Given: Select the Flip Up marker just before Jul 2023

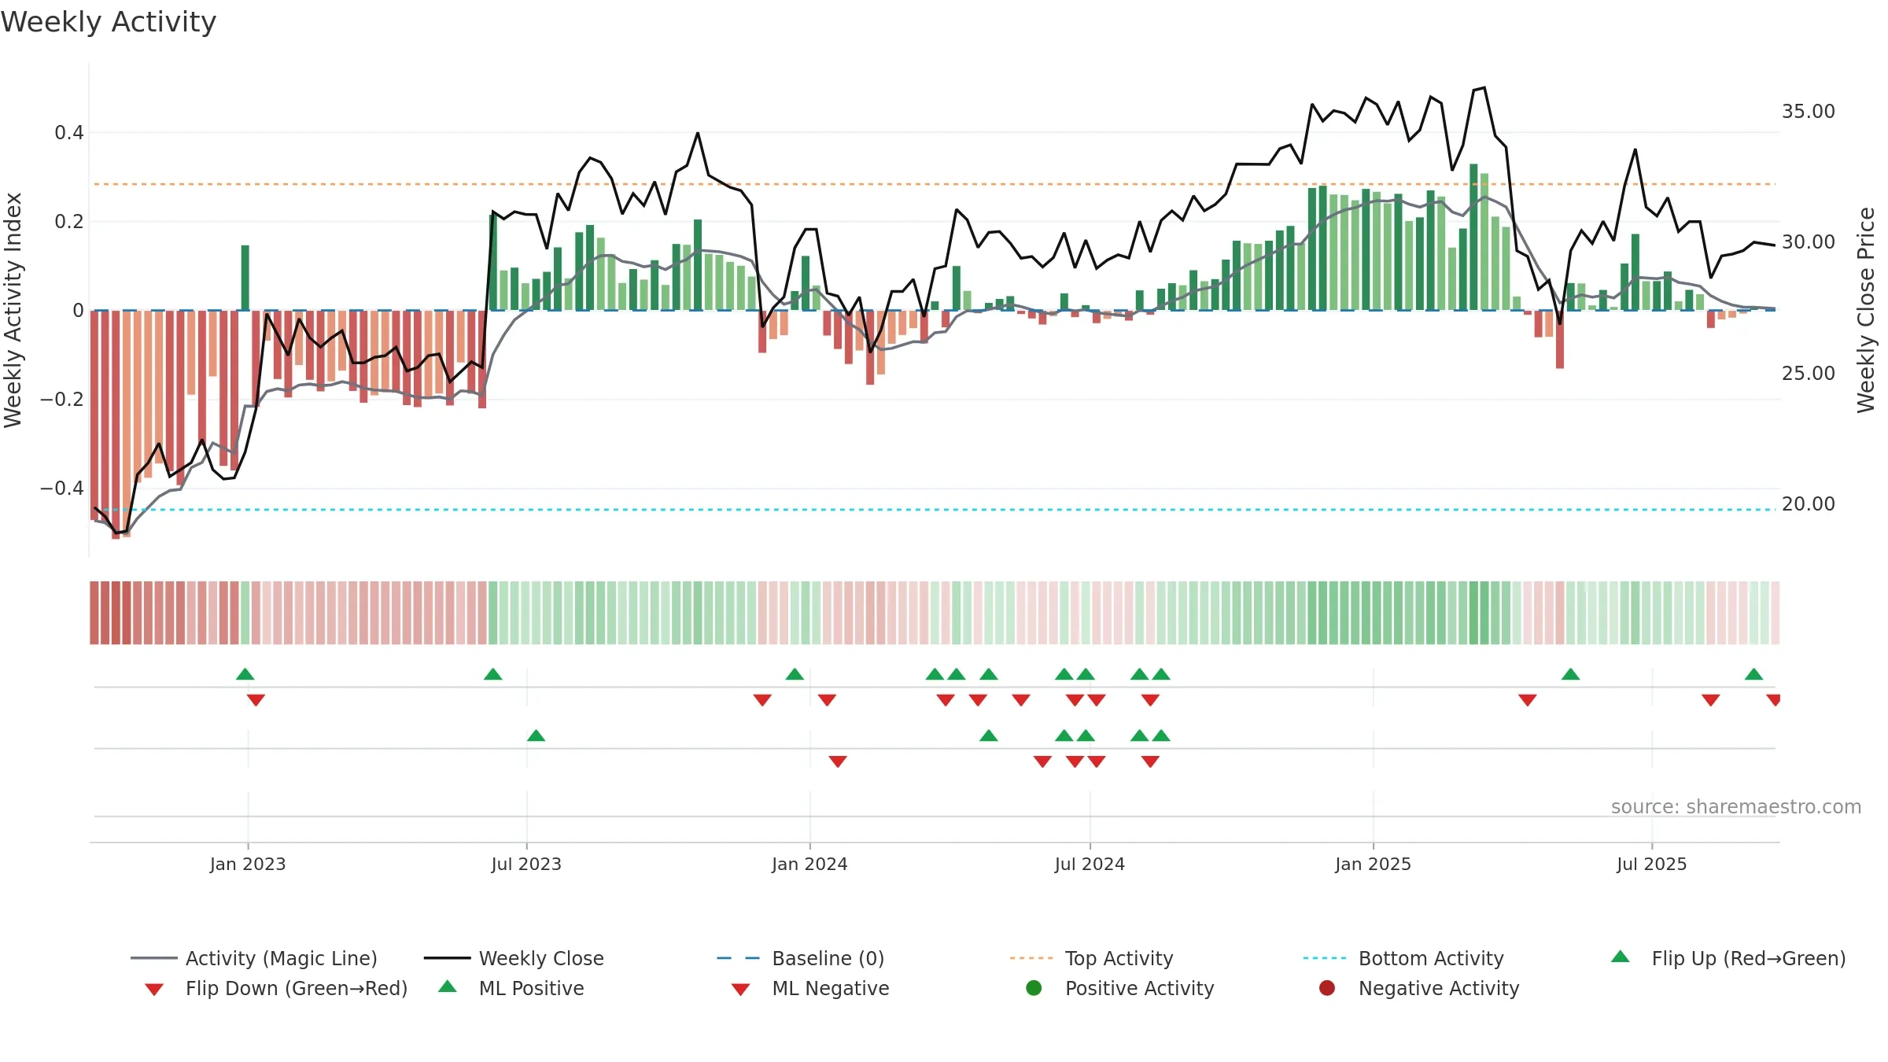Looking at the screenshot, I should 493,674.
